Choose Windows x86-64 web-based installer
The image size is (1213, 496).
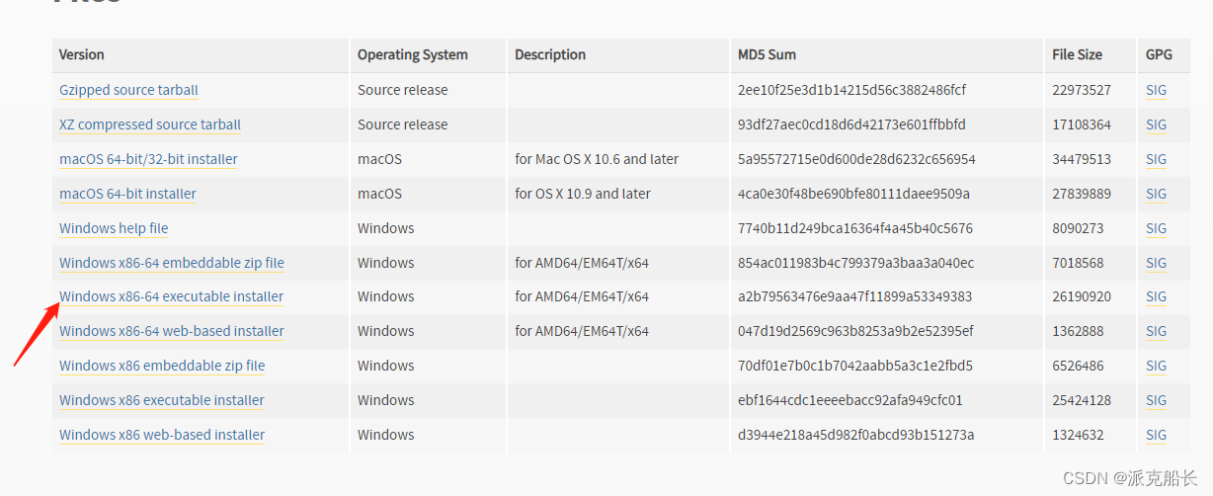point(172,331)
